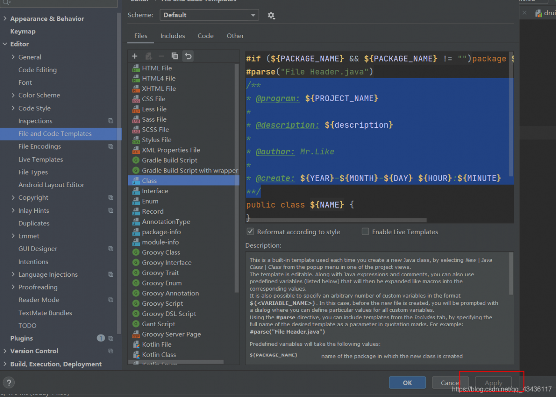Select the XML Properties File template
Screen dimensions: 556x397
tap(171, 150)
